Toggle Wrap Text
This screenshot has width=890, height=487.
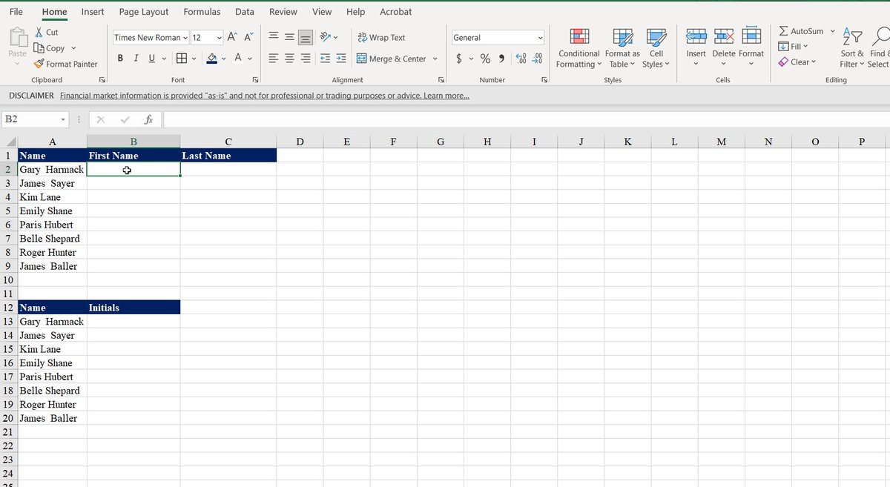(x=381, y=37)
